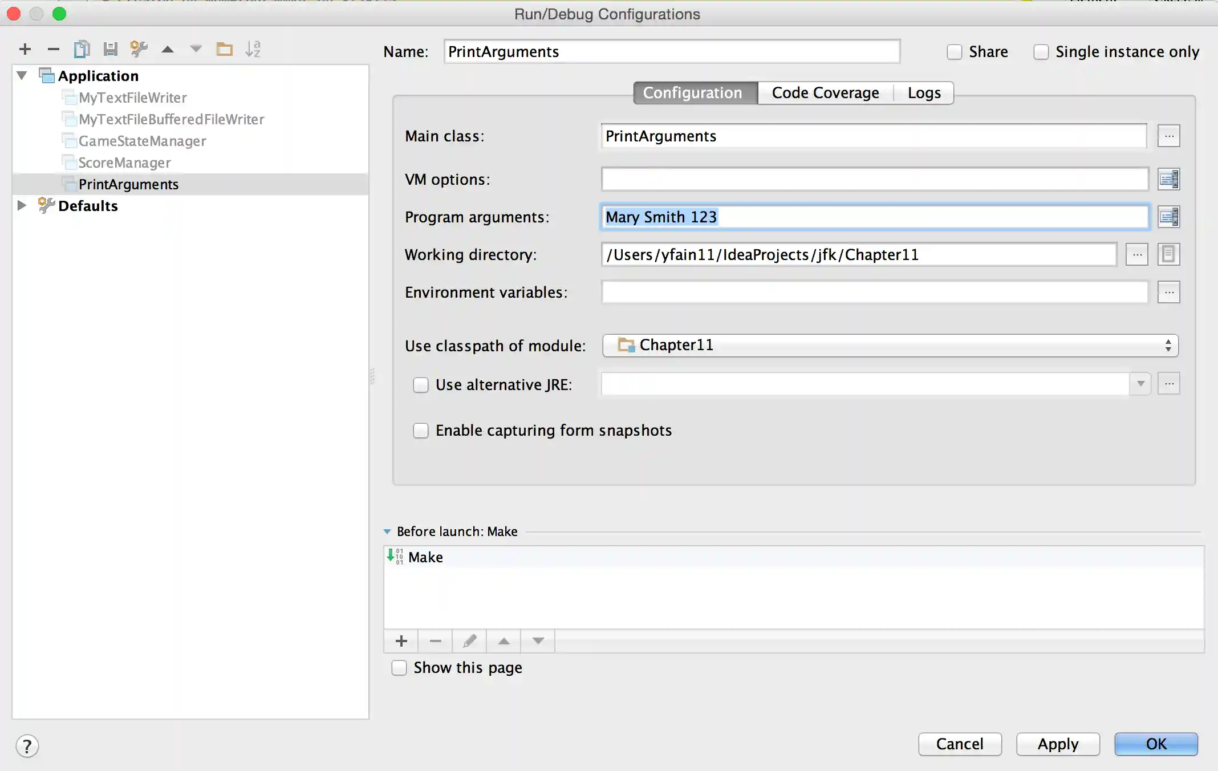Expand the Program arguments editor icon

click(1168, 217)
